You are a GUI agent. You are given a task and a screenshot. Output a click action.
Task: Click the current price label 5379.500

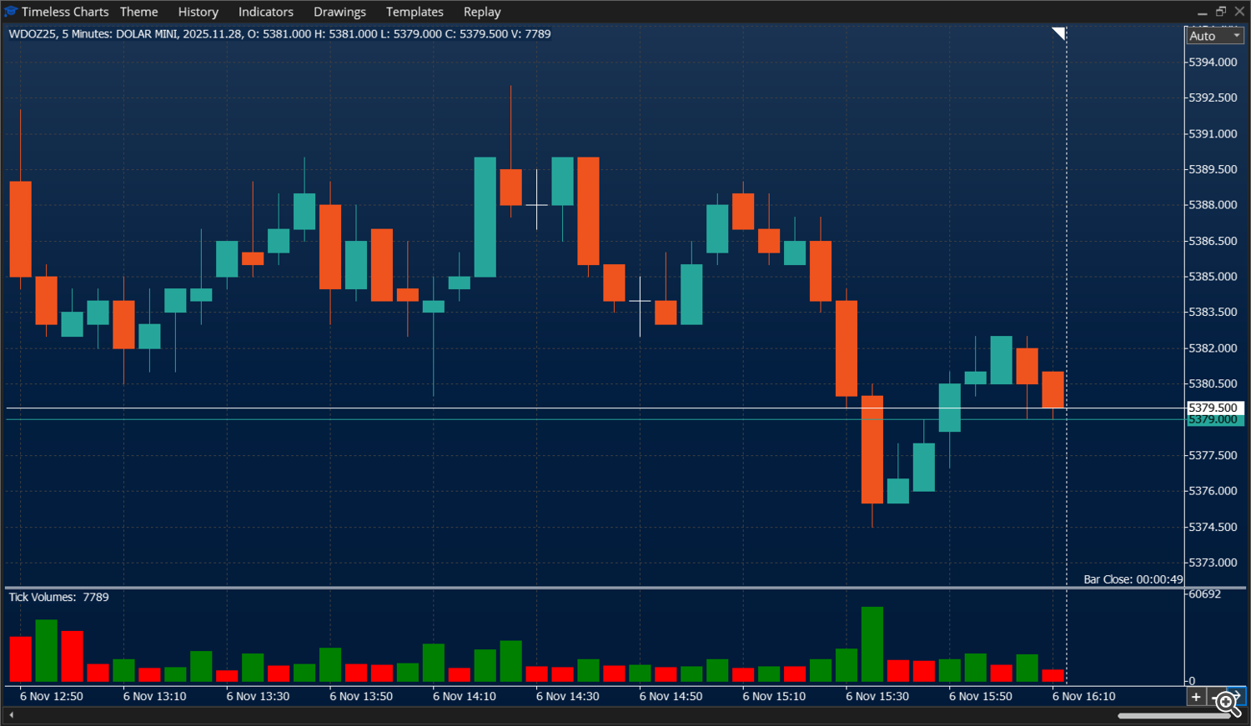1214,408
